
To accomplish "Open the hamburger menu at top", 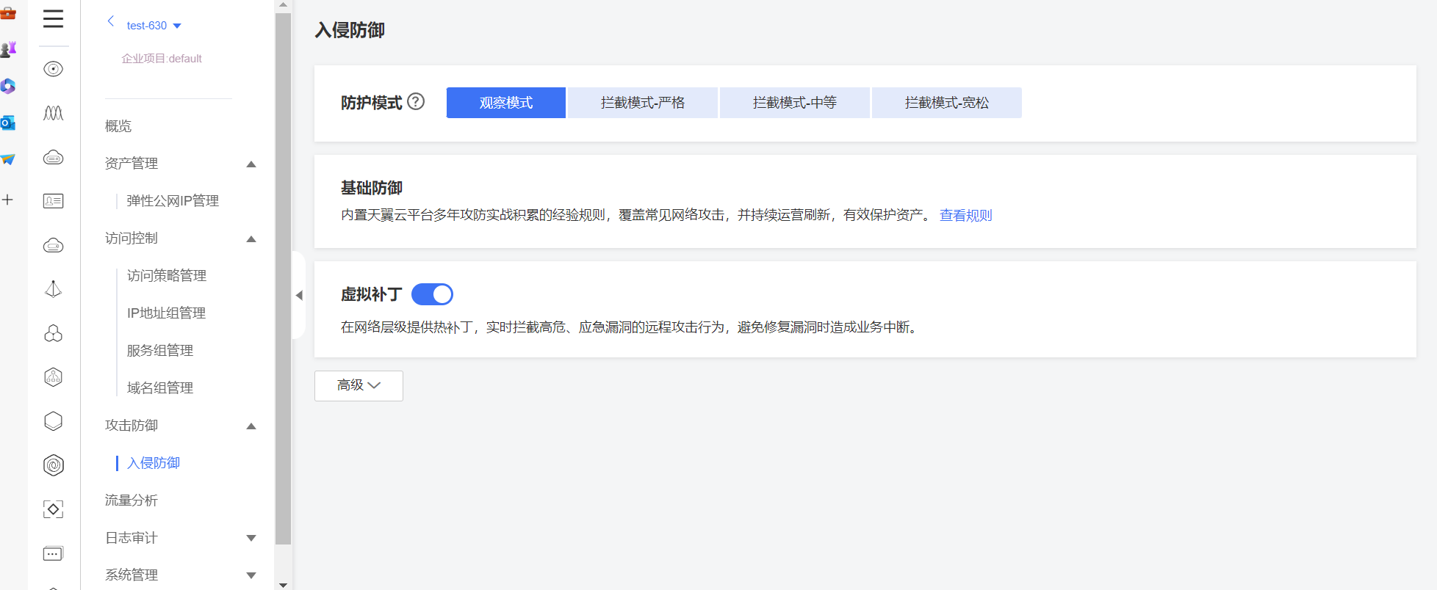I will pyautogui.click(x=53, y=19).
